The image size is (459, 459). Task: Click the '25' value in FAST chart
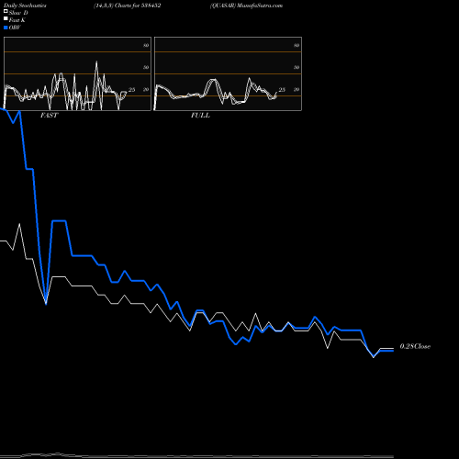tap(131, 90)
